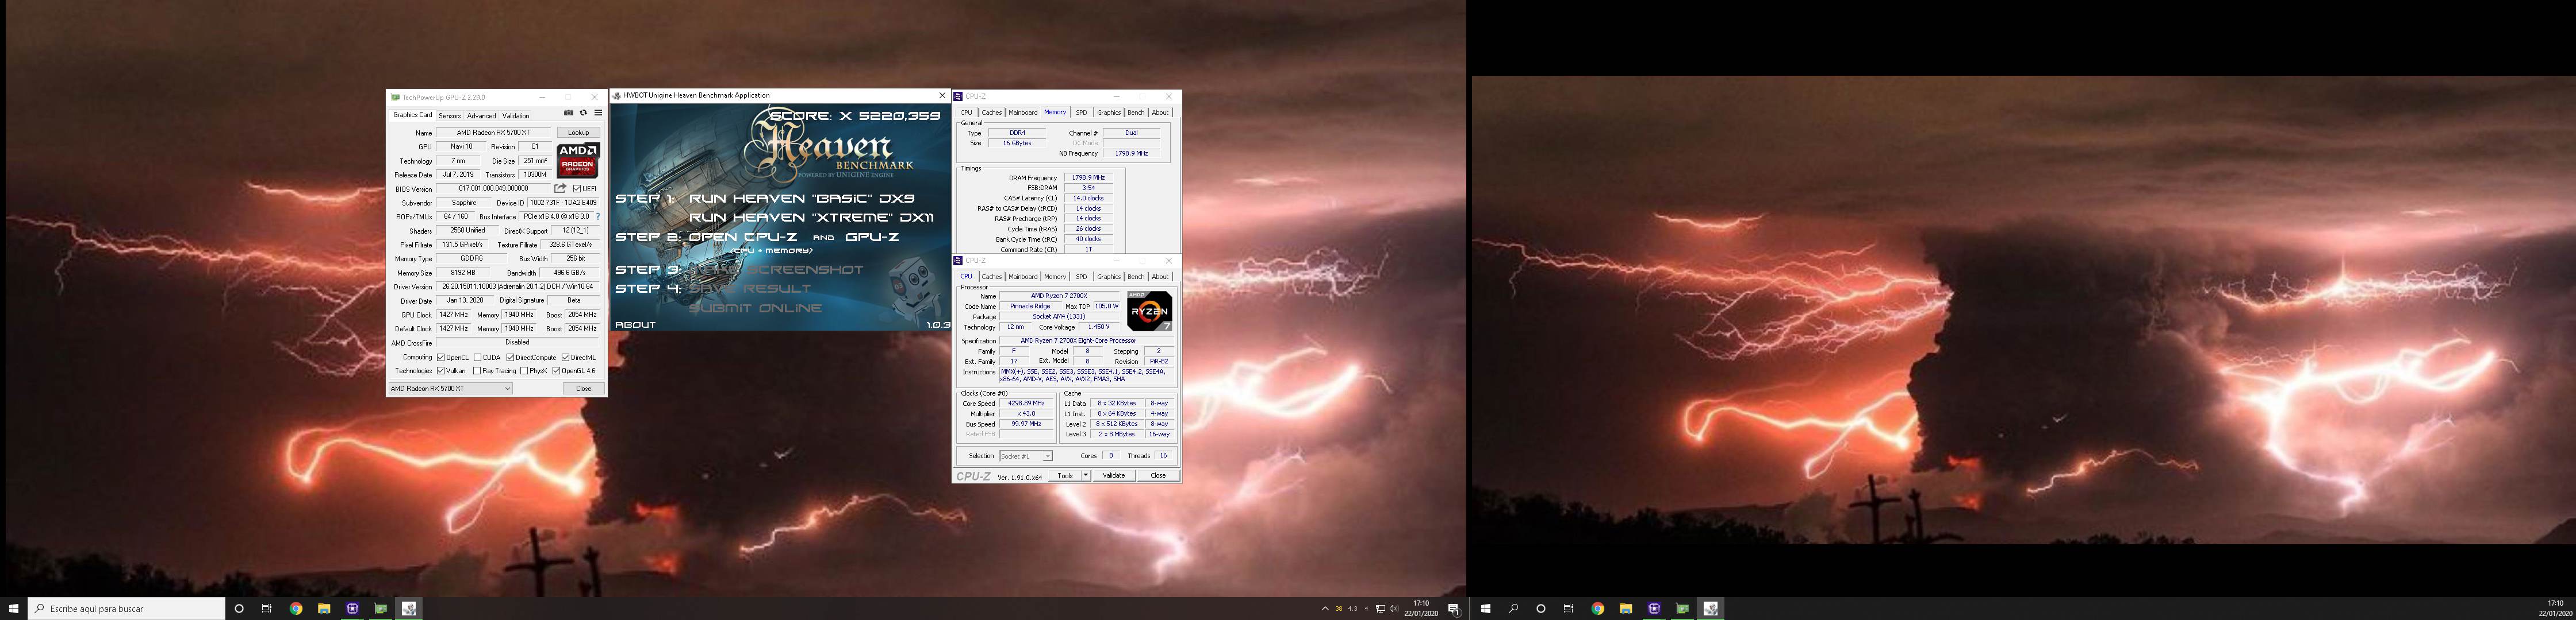The image size is (2576, 620).
Task: Click Submit Online in Heaven benchmark
Action: (754, 308)
